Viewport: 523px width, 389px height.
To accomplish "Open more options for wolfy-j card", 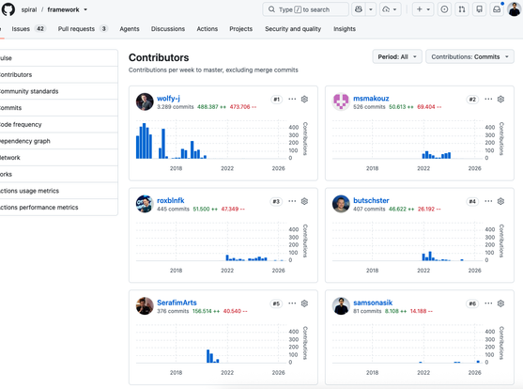I will (x=292, y=100).
